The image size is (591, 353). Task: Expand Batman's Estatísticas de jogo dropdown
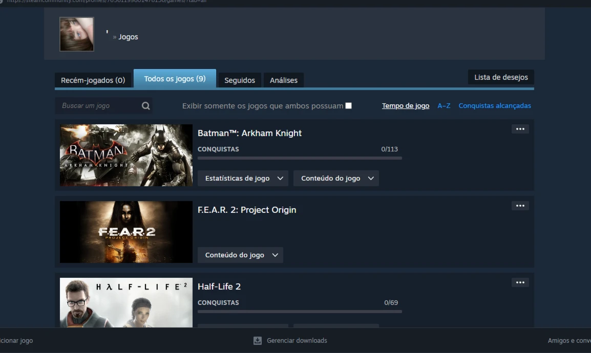coord(243,179)
